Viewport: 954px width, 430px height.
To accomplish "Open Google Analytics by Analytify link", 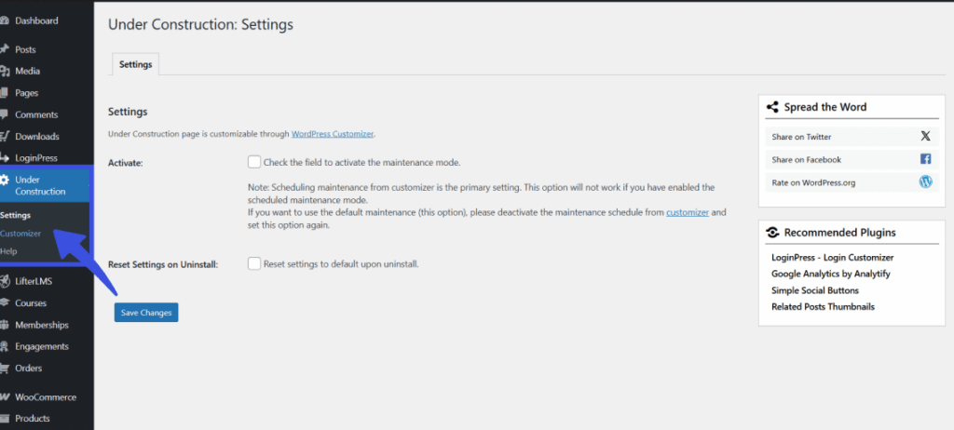I will click(828, 274).
